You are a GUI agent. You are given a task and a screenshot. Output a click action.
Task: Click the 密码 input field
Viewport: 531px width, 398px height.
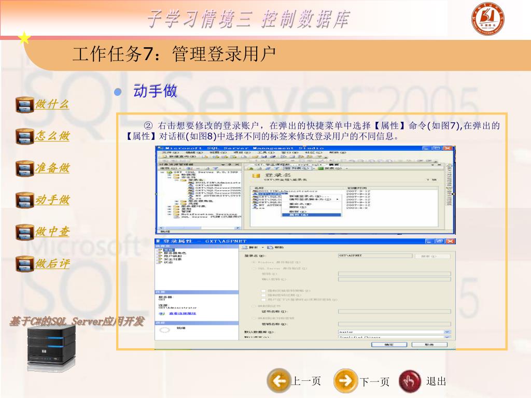pyautogui.click(x=394, y=274)
